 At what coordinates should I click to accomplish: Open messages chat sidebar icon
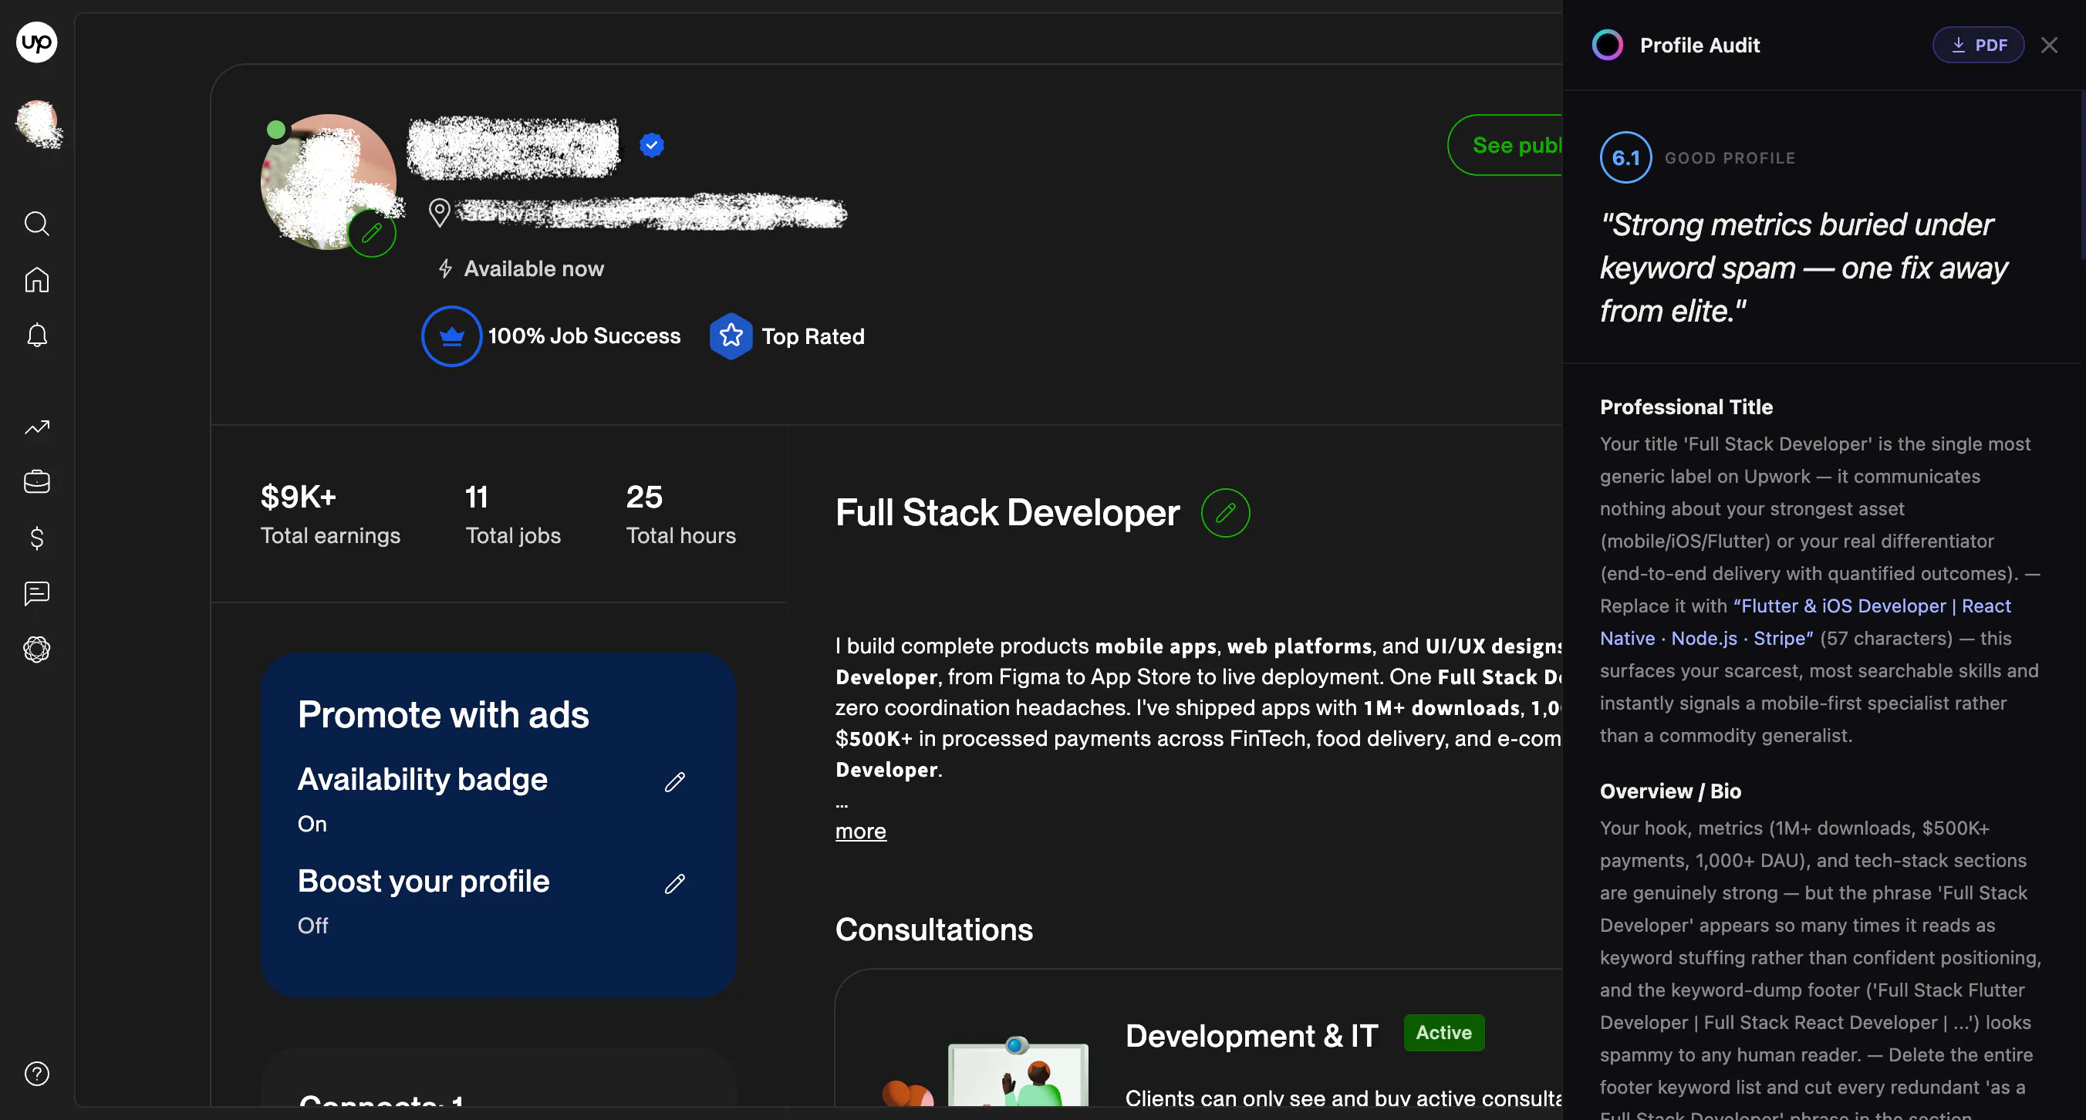click(36, 594)
